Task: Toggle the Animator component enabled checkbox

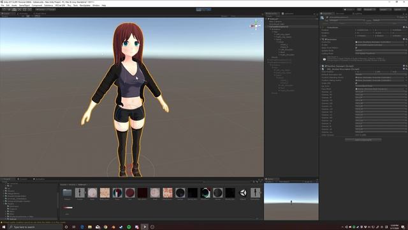Action: click(326, 40)
